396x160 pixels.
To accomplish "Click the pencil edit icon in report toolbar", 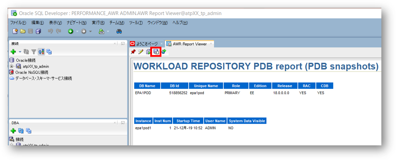I will click(141, 52).
